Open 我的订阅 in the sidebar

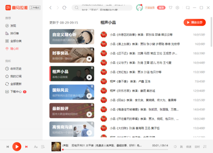click(13, 76)
